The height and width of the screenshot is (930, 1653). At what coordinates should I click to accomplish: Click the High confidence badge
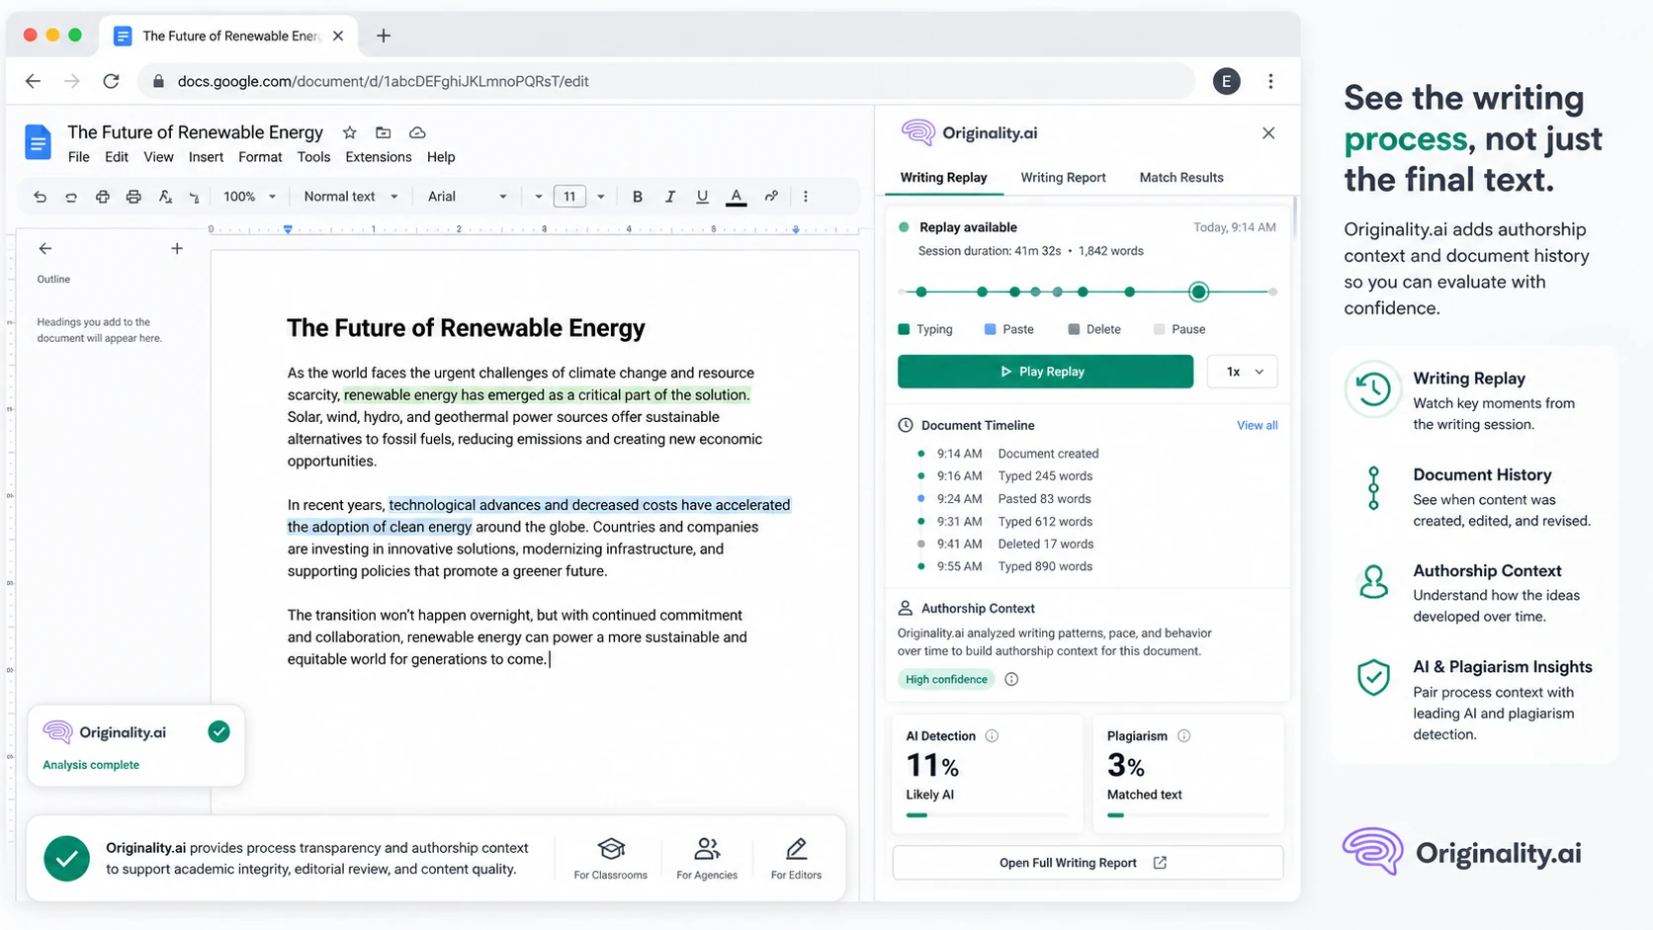pos(946,679)
